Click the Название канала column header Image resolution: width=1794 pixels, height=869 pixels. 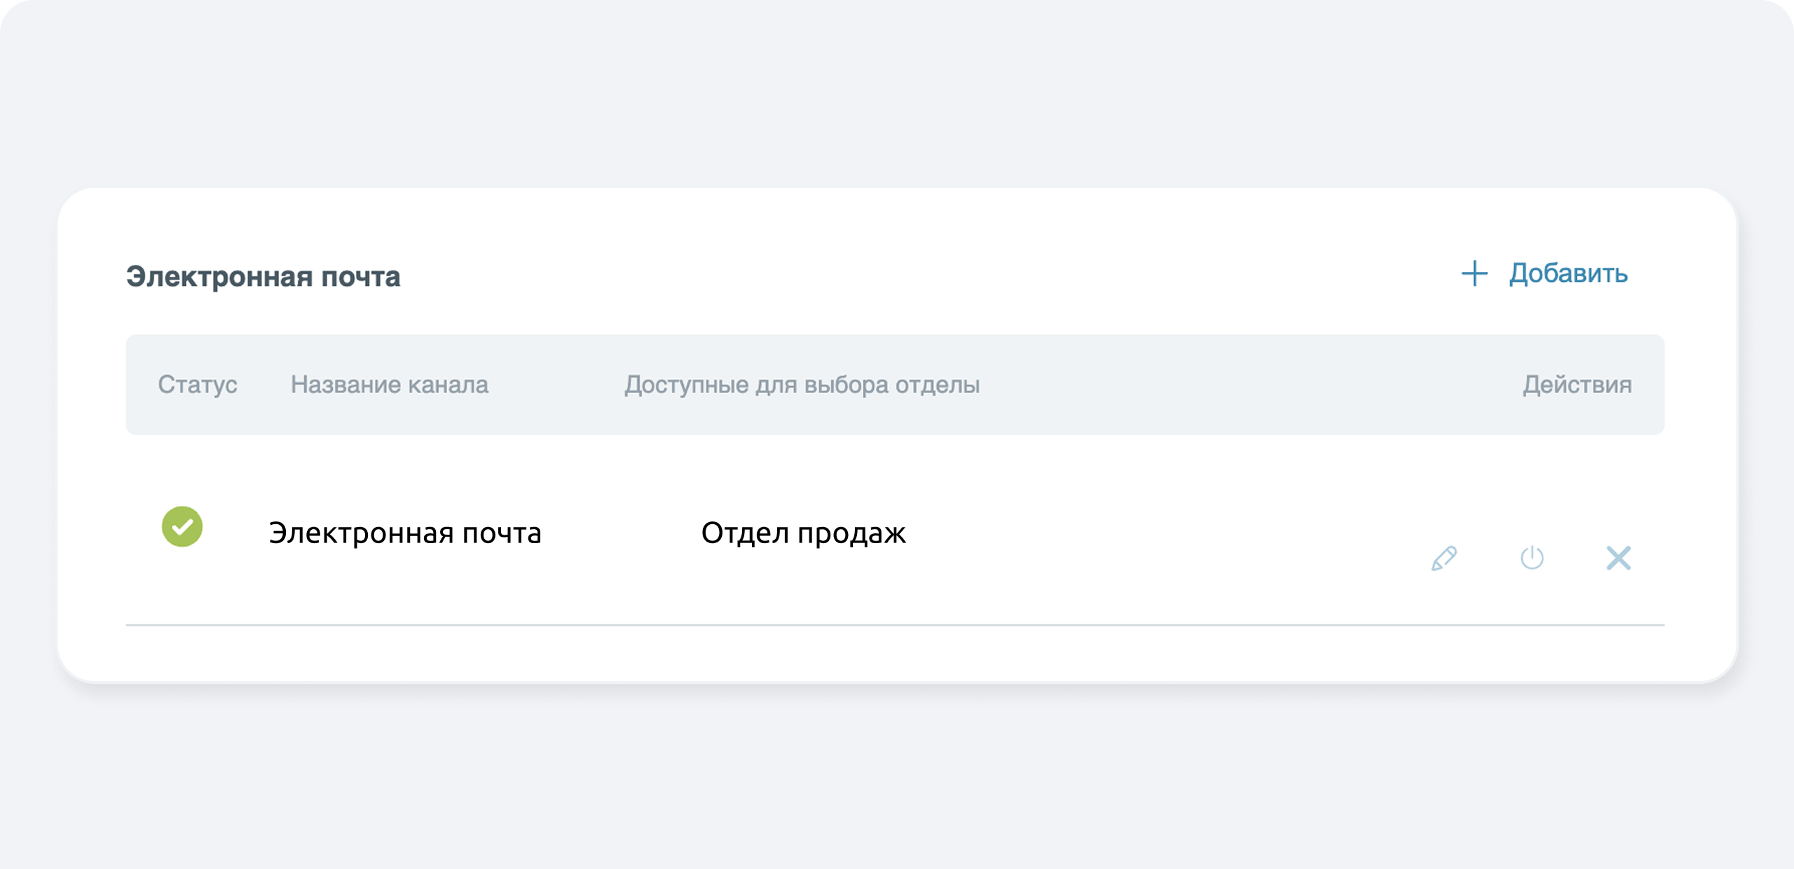[x=390, y=385]
